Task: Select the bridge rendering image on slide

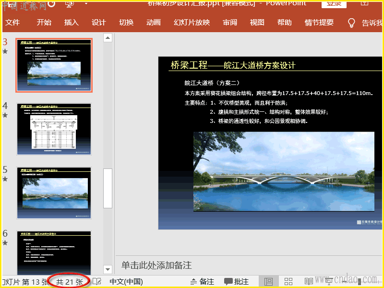Action: click(x=284, y=171)
